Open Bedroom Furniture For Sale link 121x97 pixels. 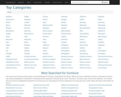[x=15, y=85]
